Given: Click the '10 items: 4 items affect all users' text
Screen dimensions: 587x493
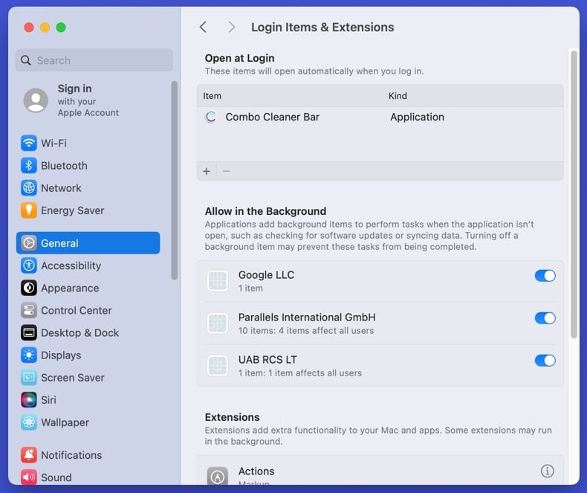Looking at the screenshot, I should coord(306,331).
